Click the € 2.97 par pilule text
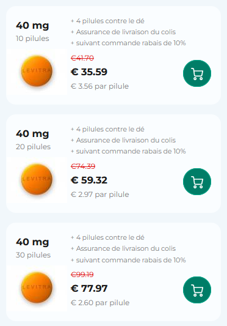 click(x=100, y=194)
